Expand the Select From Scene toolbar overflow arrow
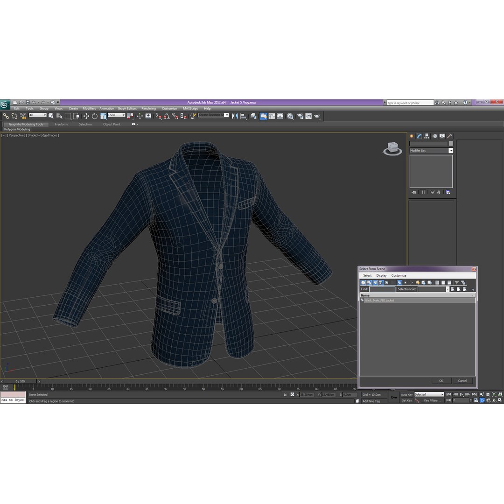The height and width of the screenshot is (504, 504). [x=473, y=290]
